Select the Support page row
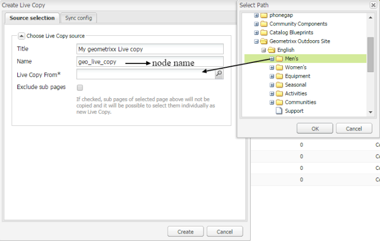 tap(305, 111)
